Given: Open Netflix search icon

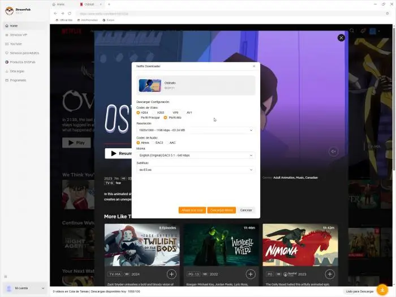Looking at the screenshot, I should (x=352, y=31).
